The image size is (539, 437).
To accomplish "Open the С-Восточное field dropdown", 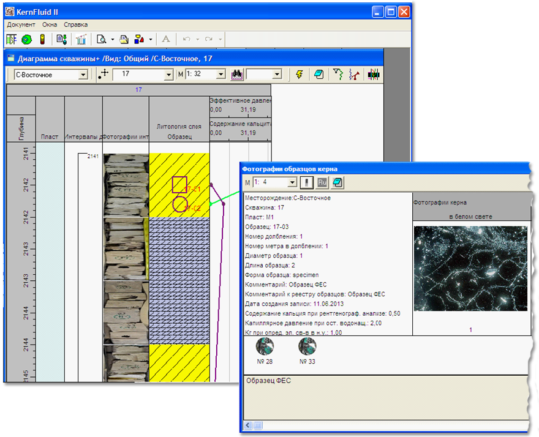I will (x=83, y=75).
